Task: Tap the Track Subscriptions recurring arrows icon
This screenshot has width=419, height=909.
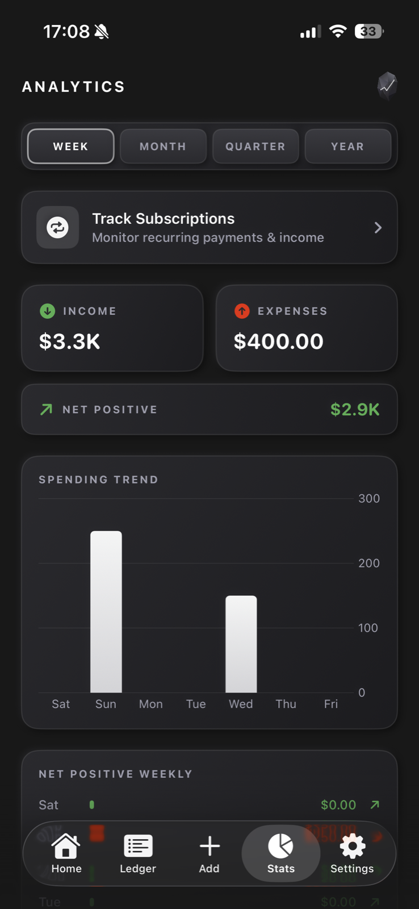Action: pyautogui.click(x=57, y=227)
